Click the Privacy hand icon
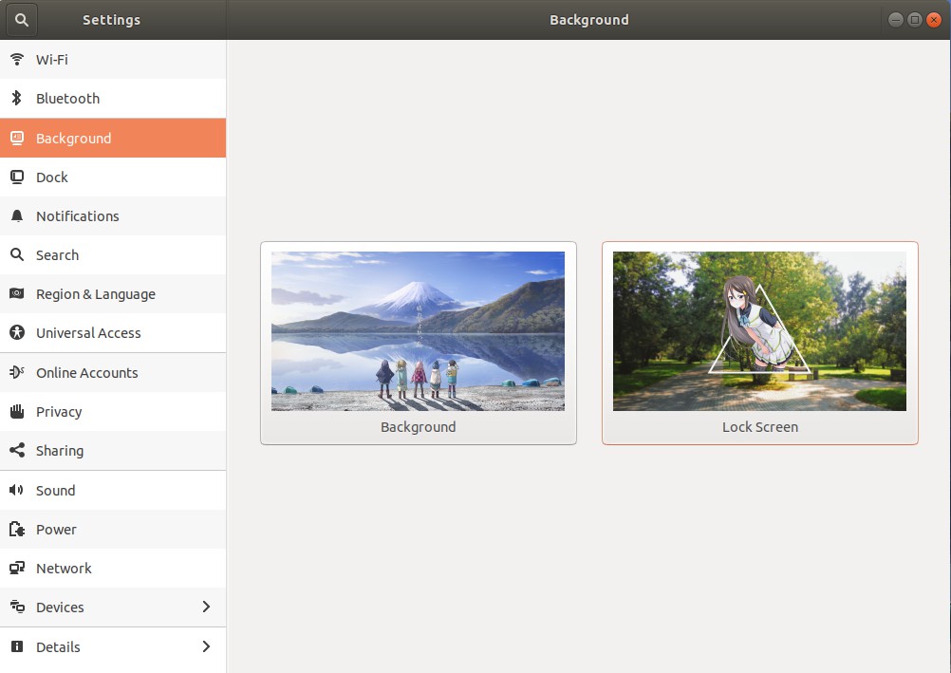Viewport: 951px width, 673px height. pos(16,412)
